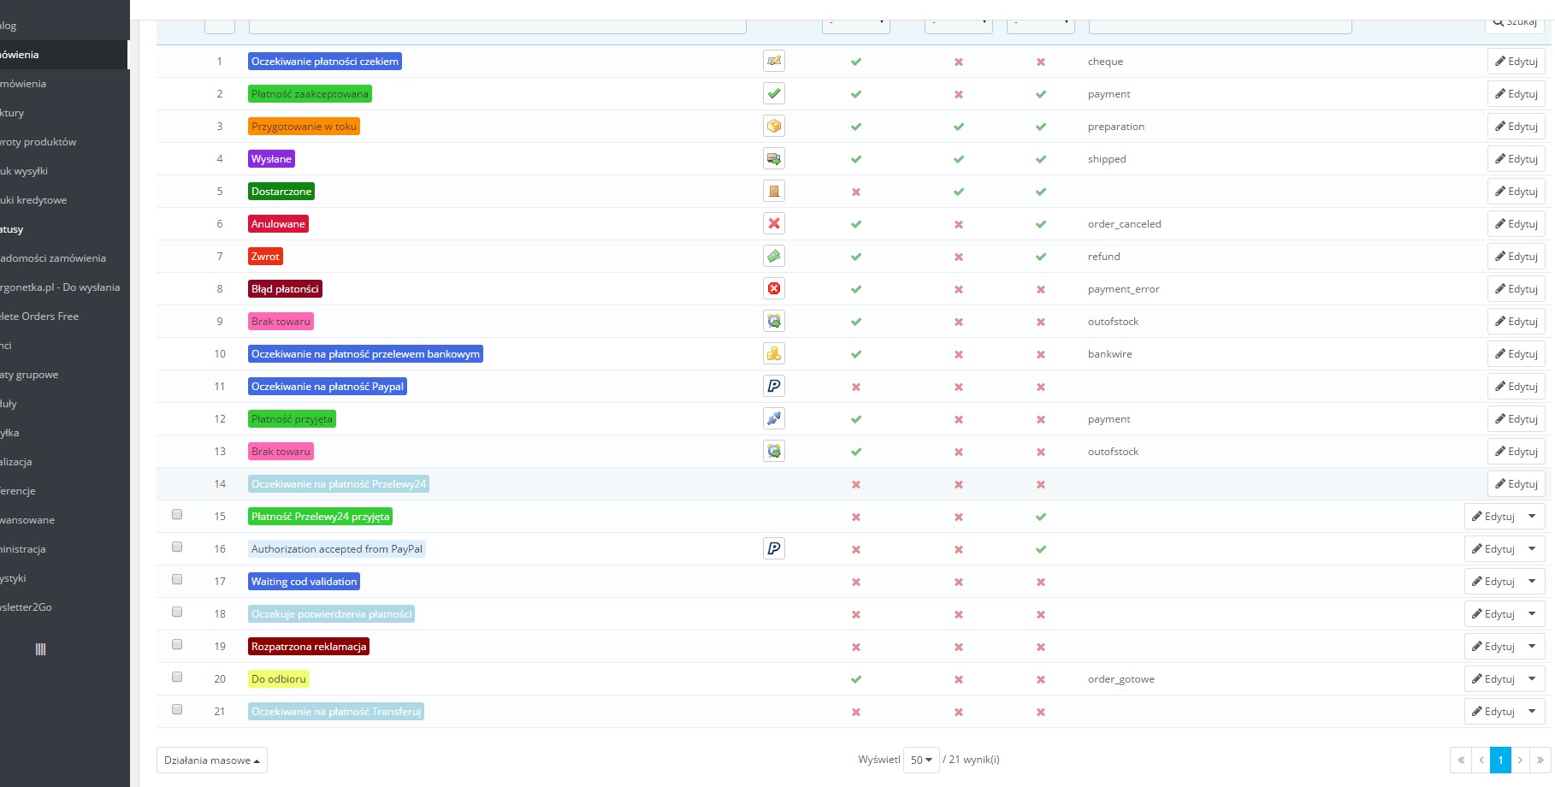This screenshot has height=787, width=1555.
Task: Click the order_canceled template text
Action: pos(1125,224)
